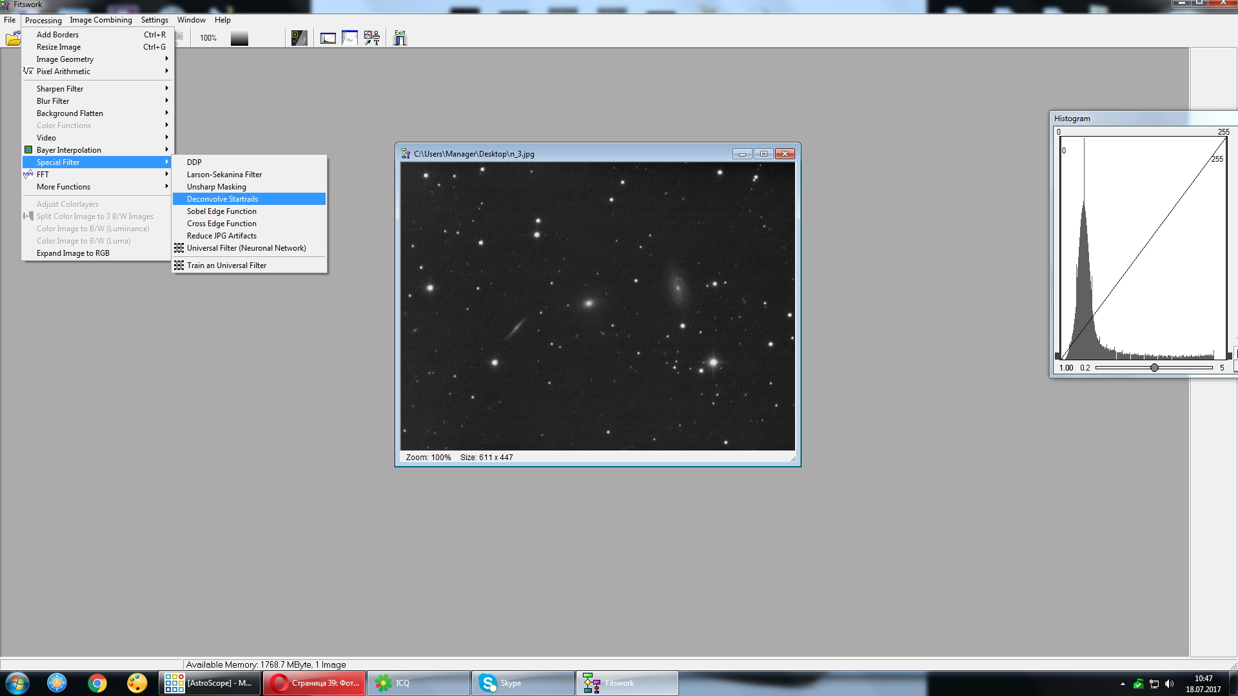The width and height of the screenshot is (1238, 696).
Task: Click the star image preview toolbar icon
Action: 299,38
